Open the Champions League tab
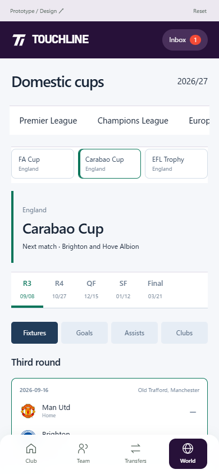 (133, 121)
